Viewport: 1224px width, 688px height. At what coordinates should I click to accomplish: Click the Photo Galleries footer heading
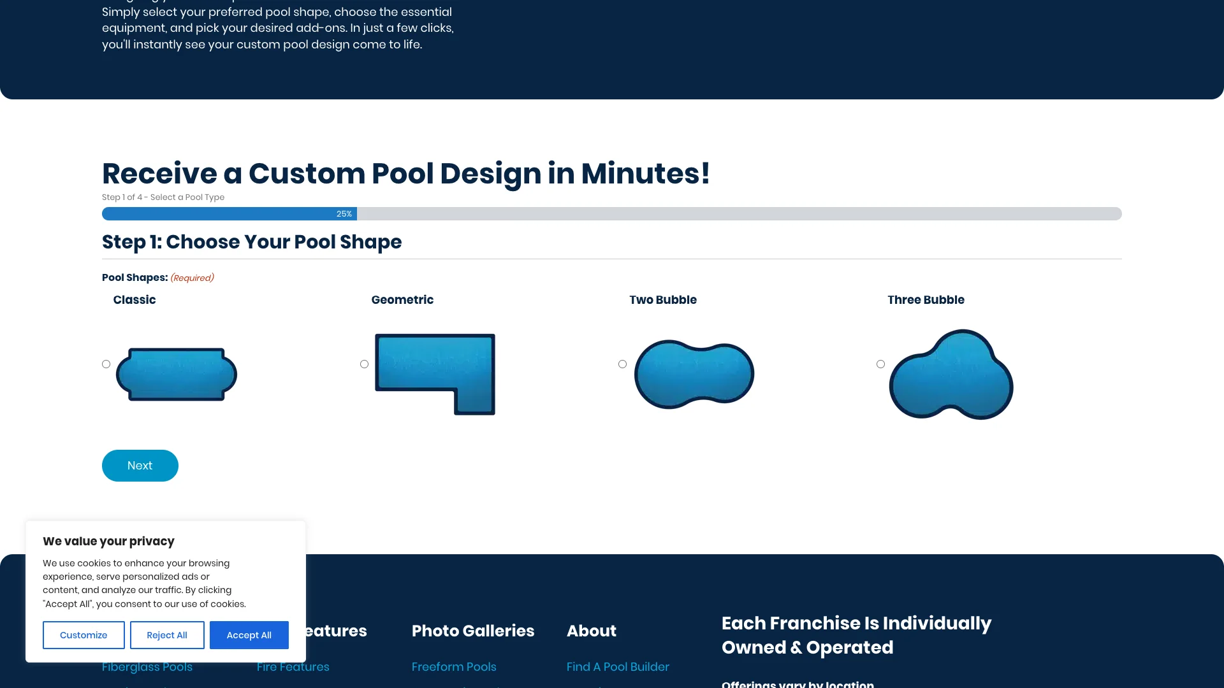pyautogui.click(x=472, y=631)
